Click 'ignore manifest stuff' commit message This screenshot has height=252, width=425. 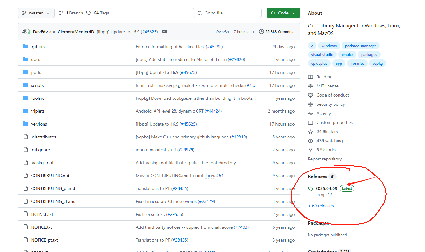tap(156, 150)
